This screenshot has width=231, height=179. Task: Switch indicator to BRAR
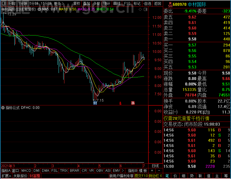(x=74, y=171)
